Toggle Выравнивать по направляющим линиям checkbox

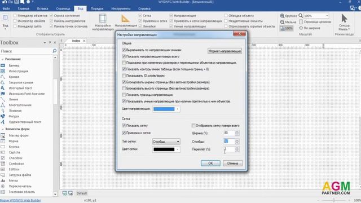click(124, 50)
